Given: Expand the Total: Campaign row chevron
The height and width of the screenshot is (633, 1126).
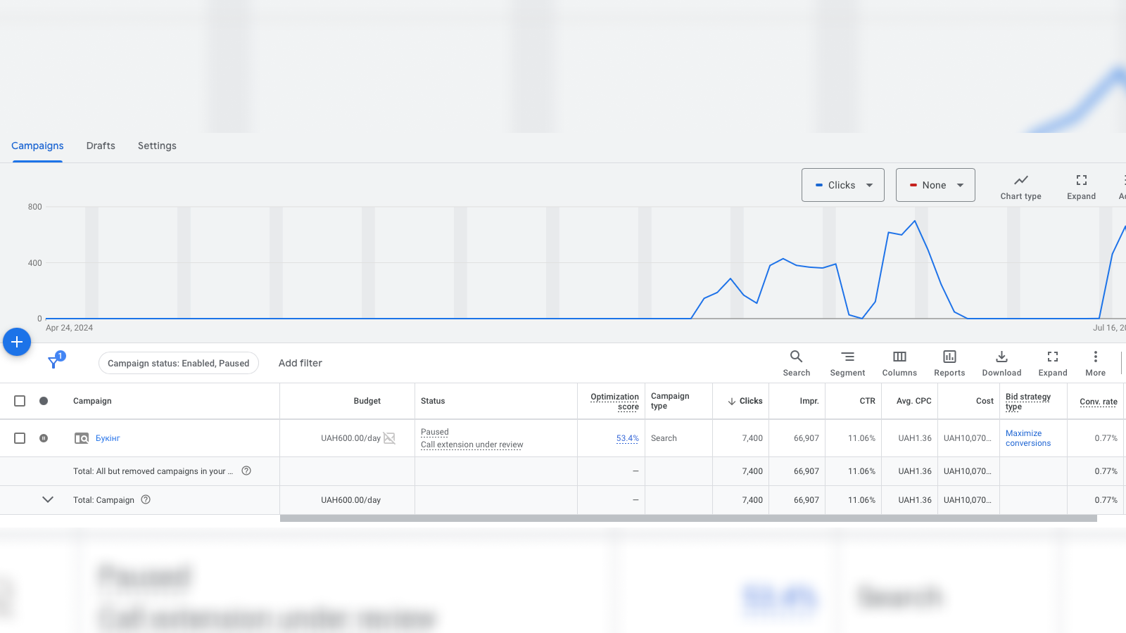Looking at the screenshot, I should click(48, 500).
